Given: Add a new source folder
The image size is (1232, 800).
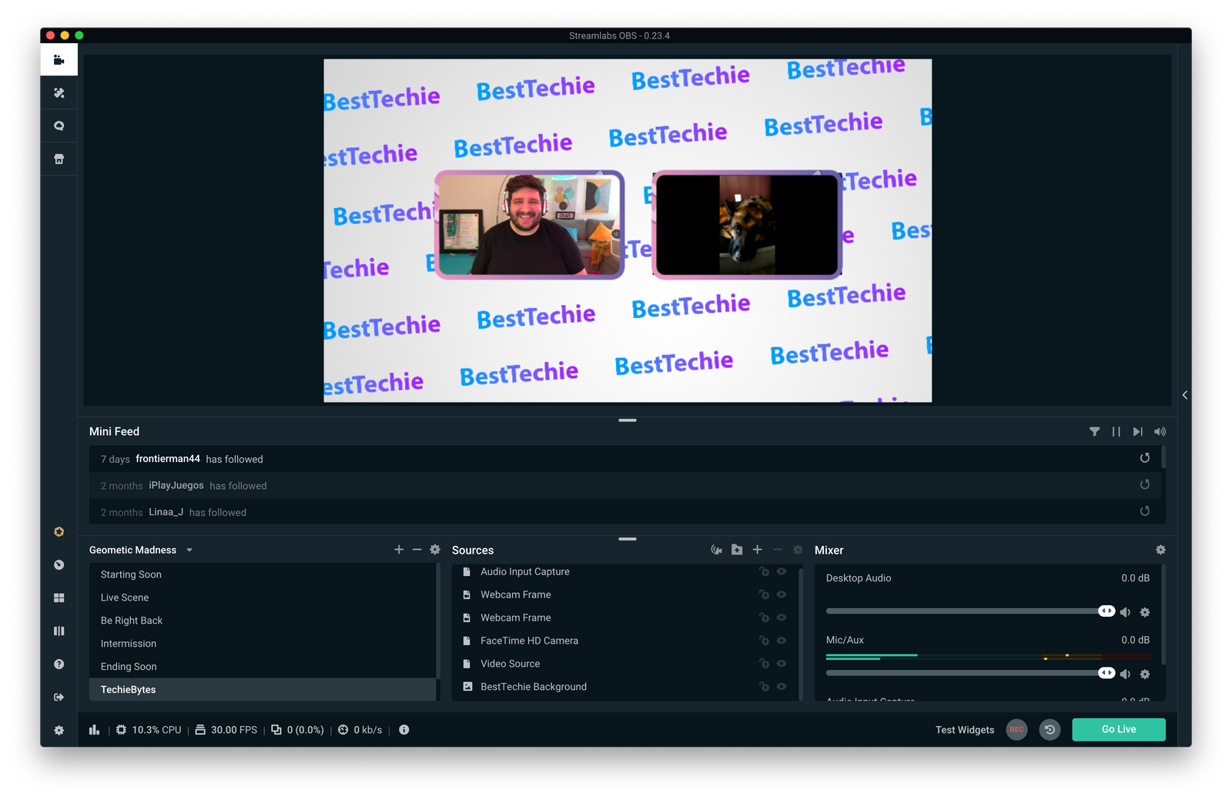Looking at the screenshot, I should coord(737,550).
